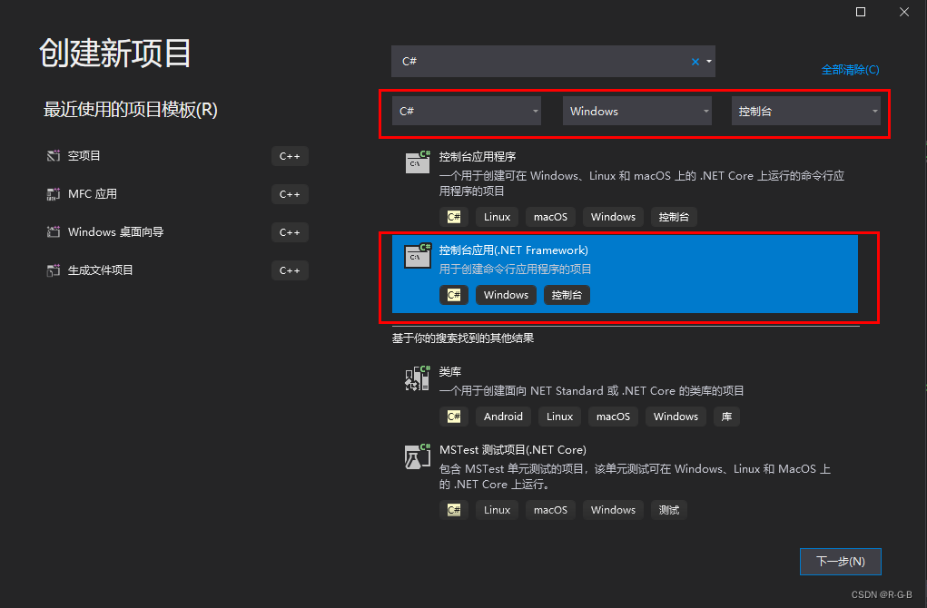Select 控制台应用程序 template title
The width and height of the screenshot is (927, 608).
point(478,157)
